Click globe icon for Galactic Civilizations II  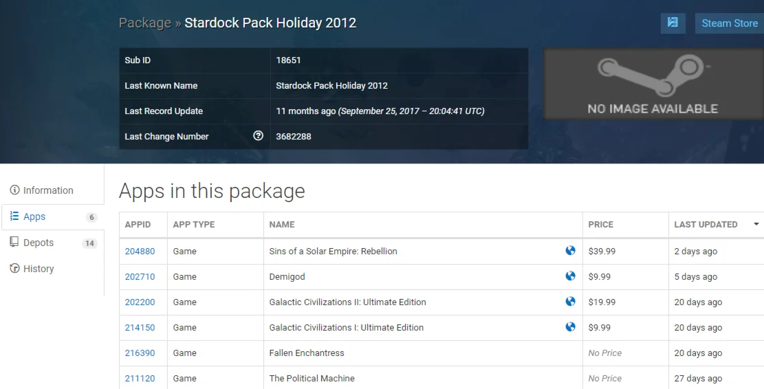(570, 302)
